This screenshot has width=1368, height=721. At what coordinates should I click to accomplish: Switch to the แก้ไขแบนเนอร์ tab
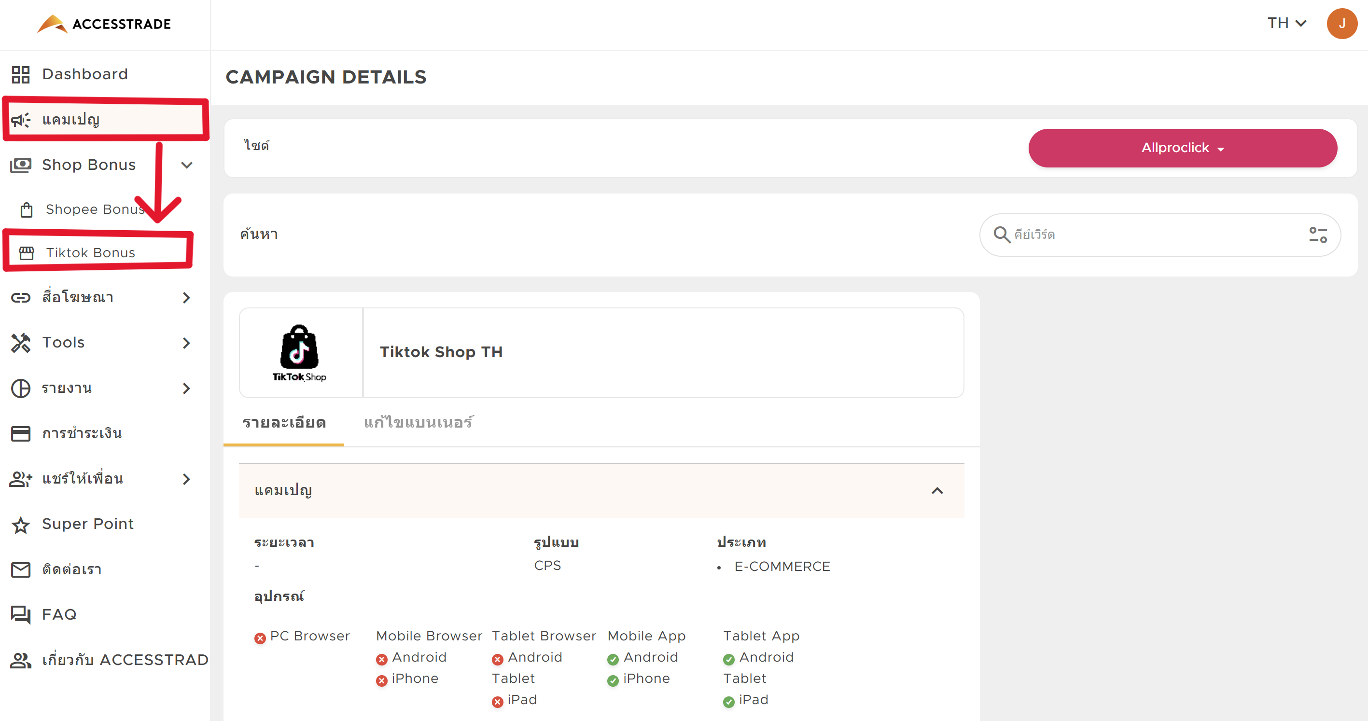[x=419, y=423]
